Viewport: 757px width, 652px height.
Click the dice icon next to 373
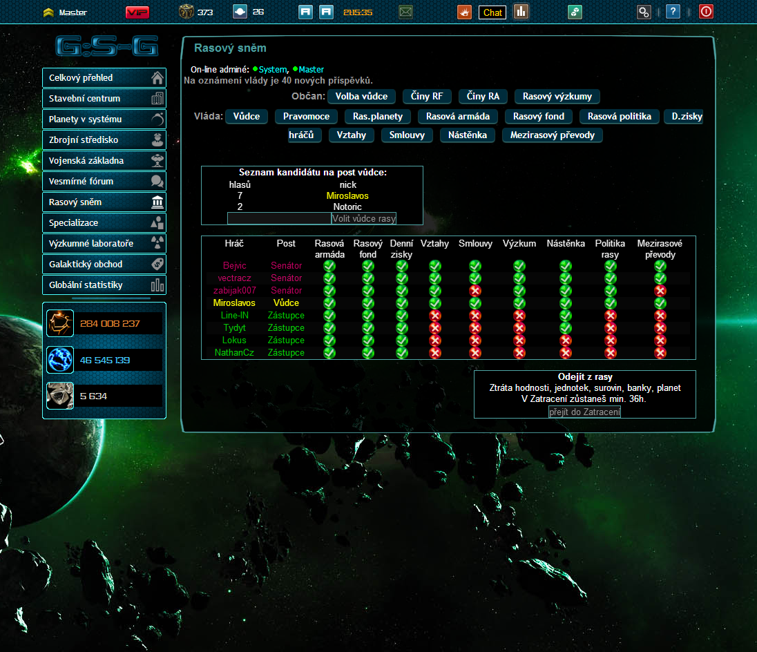[x=186, y=12]
